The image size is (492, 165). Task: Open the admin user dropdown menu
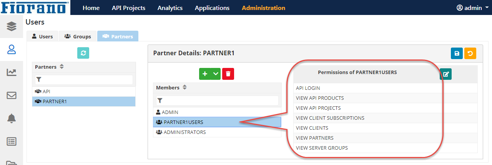tap(472, 8)
